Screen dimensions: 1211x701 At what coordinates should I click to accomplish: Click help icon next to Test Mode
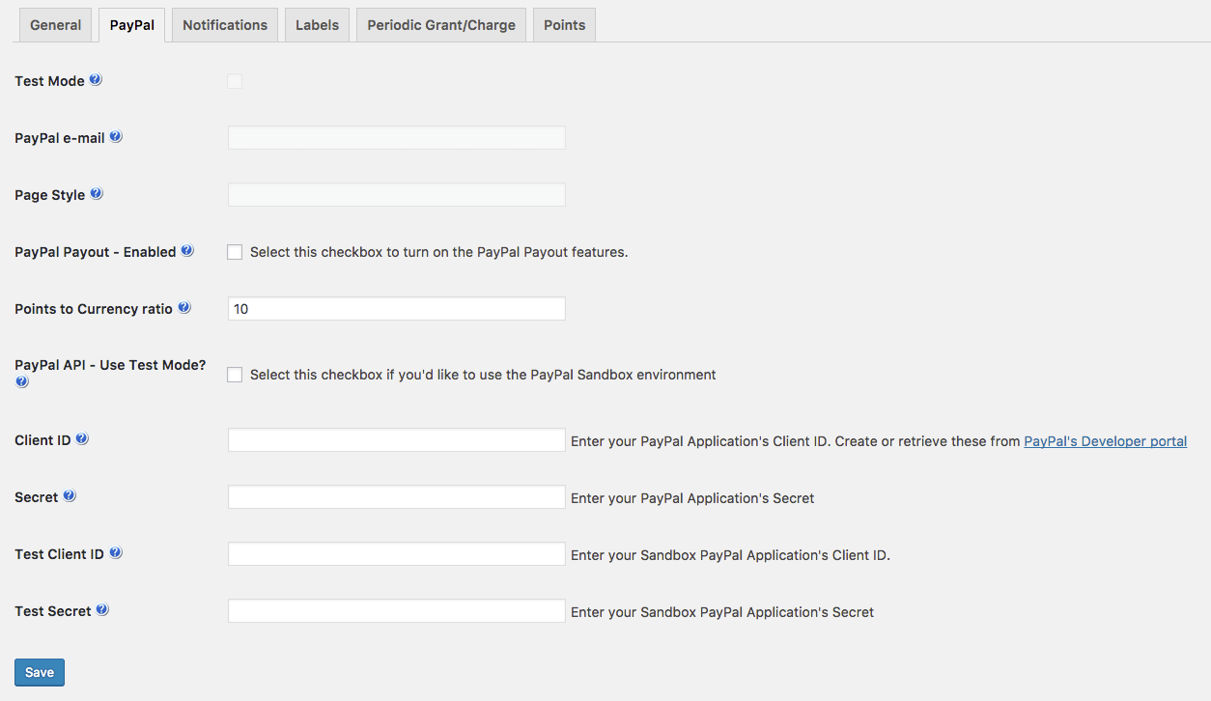pyautogui.click(x=96, y=80)
